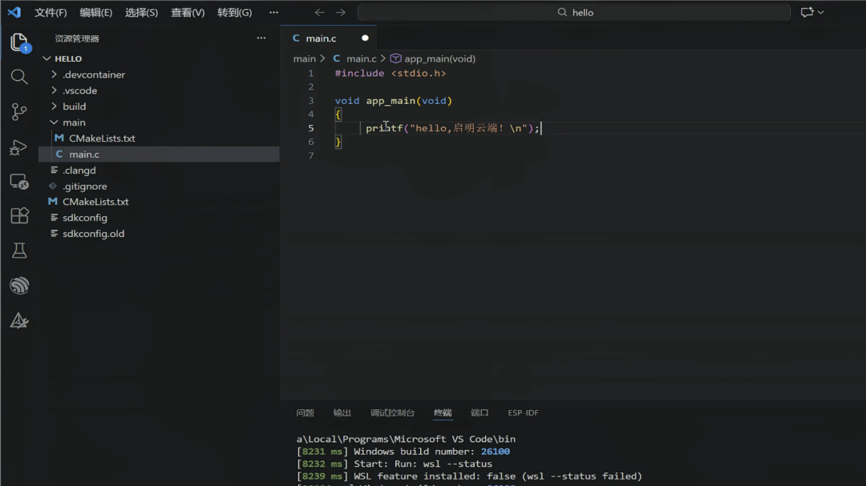This screenshot has height=486, width=866.
Task: Expand the .vscode folder
Action: (54, 90)
